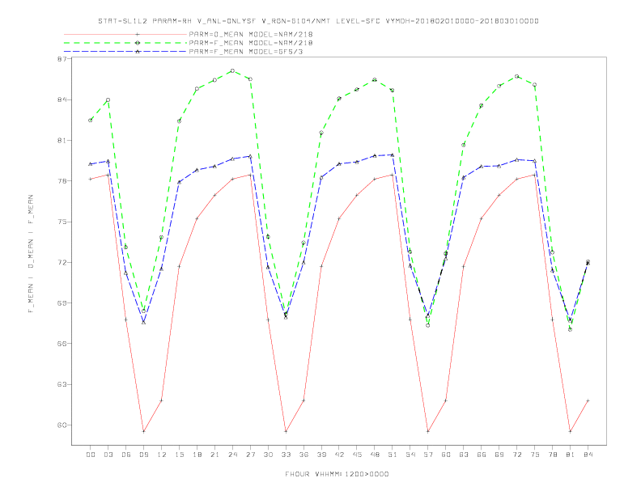Click x-axis forecast hour label 09
Image resolution: width=641 pixels, height=495 pixels.
[143, 455]
